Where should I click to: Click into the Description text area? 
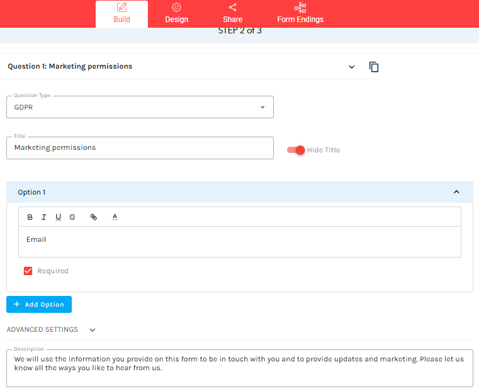[240, 368]
